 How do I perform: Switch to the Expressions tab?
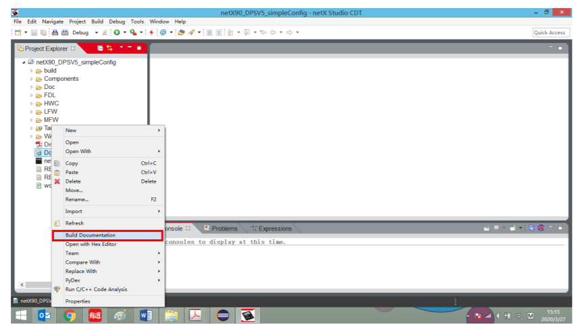pyautogui.click(x=271, y=229)
